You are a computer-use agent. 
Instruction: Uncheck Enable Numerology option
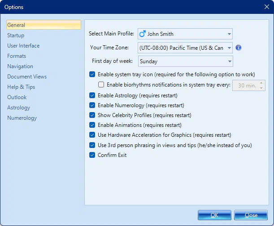point(92,105)
